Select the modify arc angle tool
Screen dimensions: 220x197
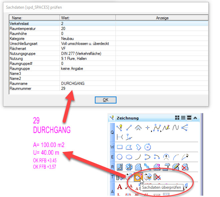point(175,157)
